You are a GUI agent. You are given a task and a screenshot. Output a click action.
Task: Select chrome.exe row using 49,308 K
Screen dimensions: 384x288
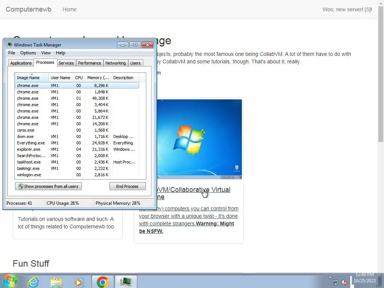tap(77, 98)
